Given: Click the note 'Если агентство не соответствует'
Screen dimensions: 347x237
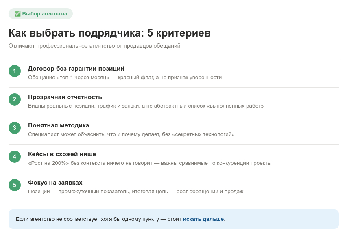Looking at the screenshot, I should pos(173,219).
